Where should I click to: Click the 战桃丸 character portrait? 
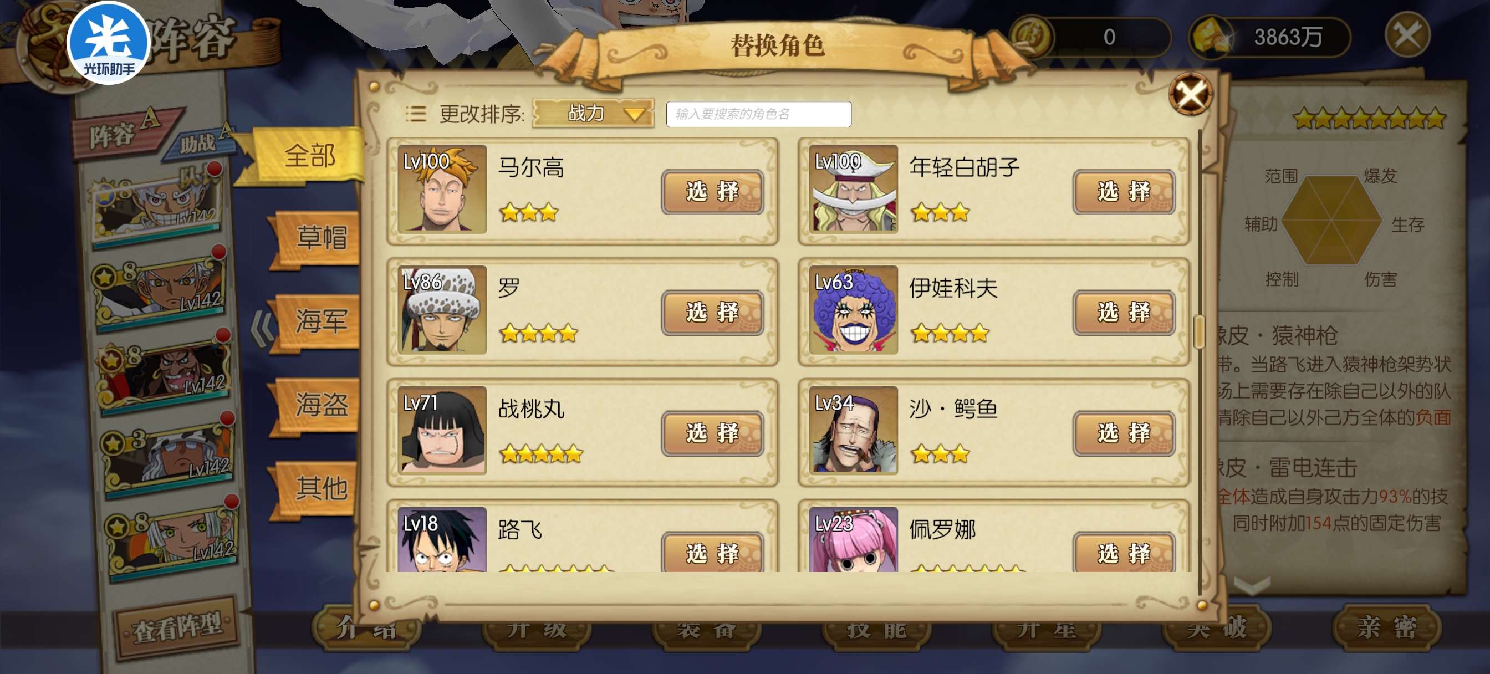pyautogui.click(x=442, y=431)
